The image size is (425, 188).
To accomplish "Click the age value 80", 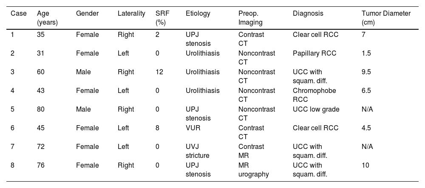I will pos(40,109).
